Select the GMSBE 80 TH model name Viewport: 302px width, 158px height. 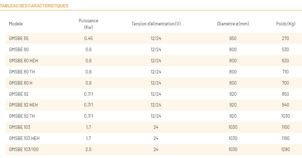pyautogui.click(x=22, y=72)
